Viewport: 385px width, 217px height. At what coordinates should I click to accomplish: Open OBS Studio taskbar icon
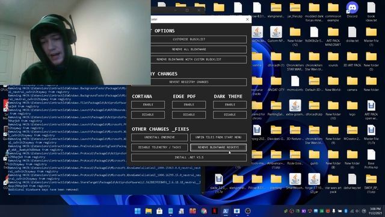[248, 211]
